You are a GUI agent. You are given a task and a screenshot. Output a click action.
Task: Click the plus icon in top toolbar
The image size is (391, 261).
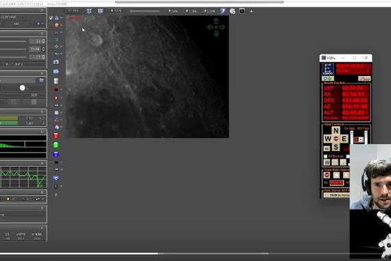251,11
